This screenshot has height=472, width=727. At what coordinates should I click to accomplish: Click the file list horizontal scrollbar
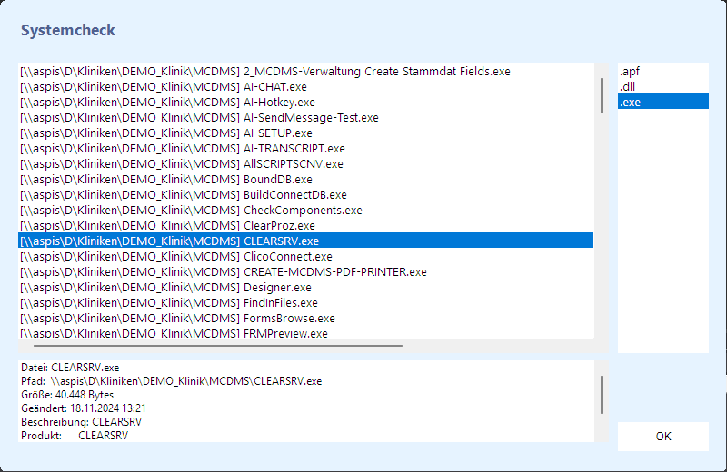pyautogui.click(x=218, y=345)
